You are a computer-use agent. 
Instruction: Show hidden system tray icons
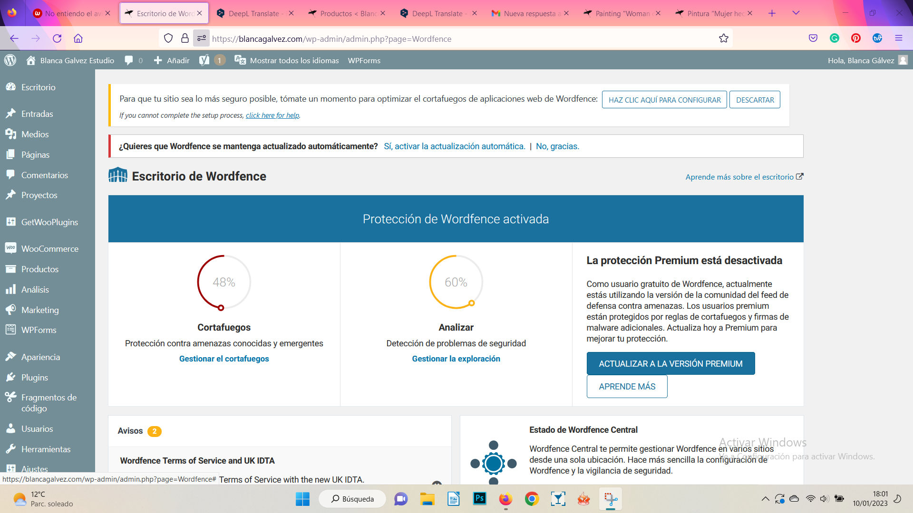pyautogui.click(x=765, y=499)
